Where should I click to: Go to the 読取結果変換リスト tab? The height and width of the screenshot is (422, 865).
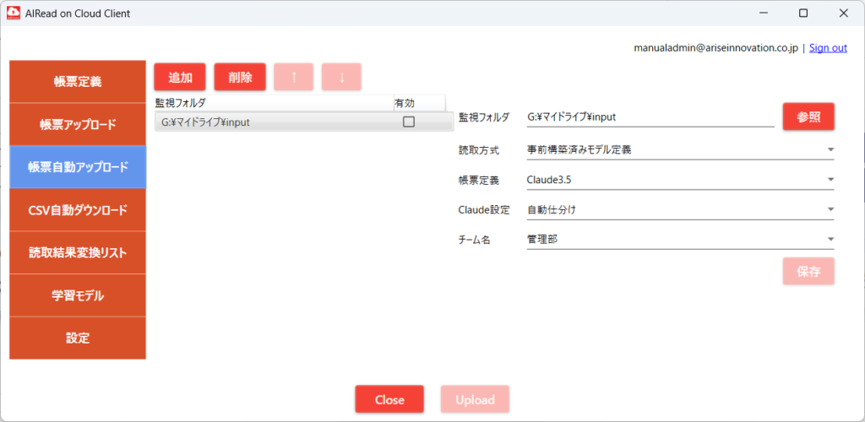(78, 252)
